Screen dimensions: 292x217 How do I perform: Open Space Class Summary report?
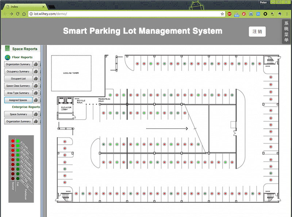coord(18,86)
